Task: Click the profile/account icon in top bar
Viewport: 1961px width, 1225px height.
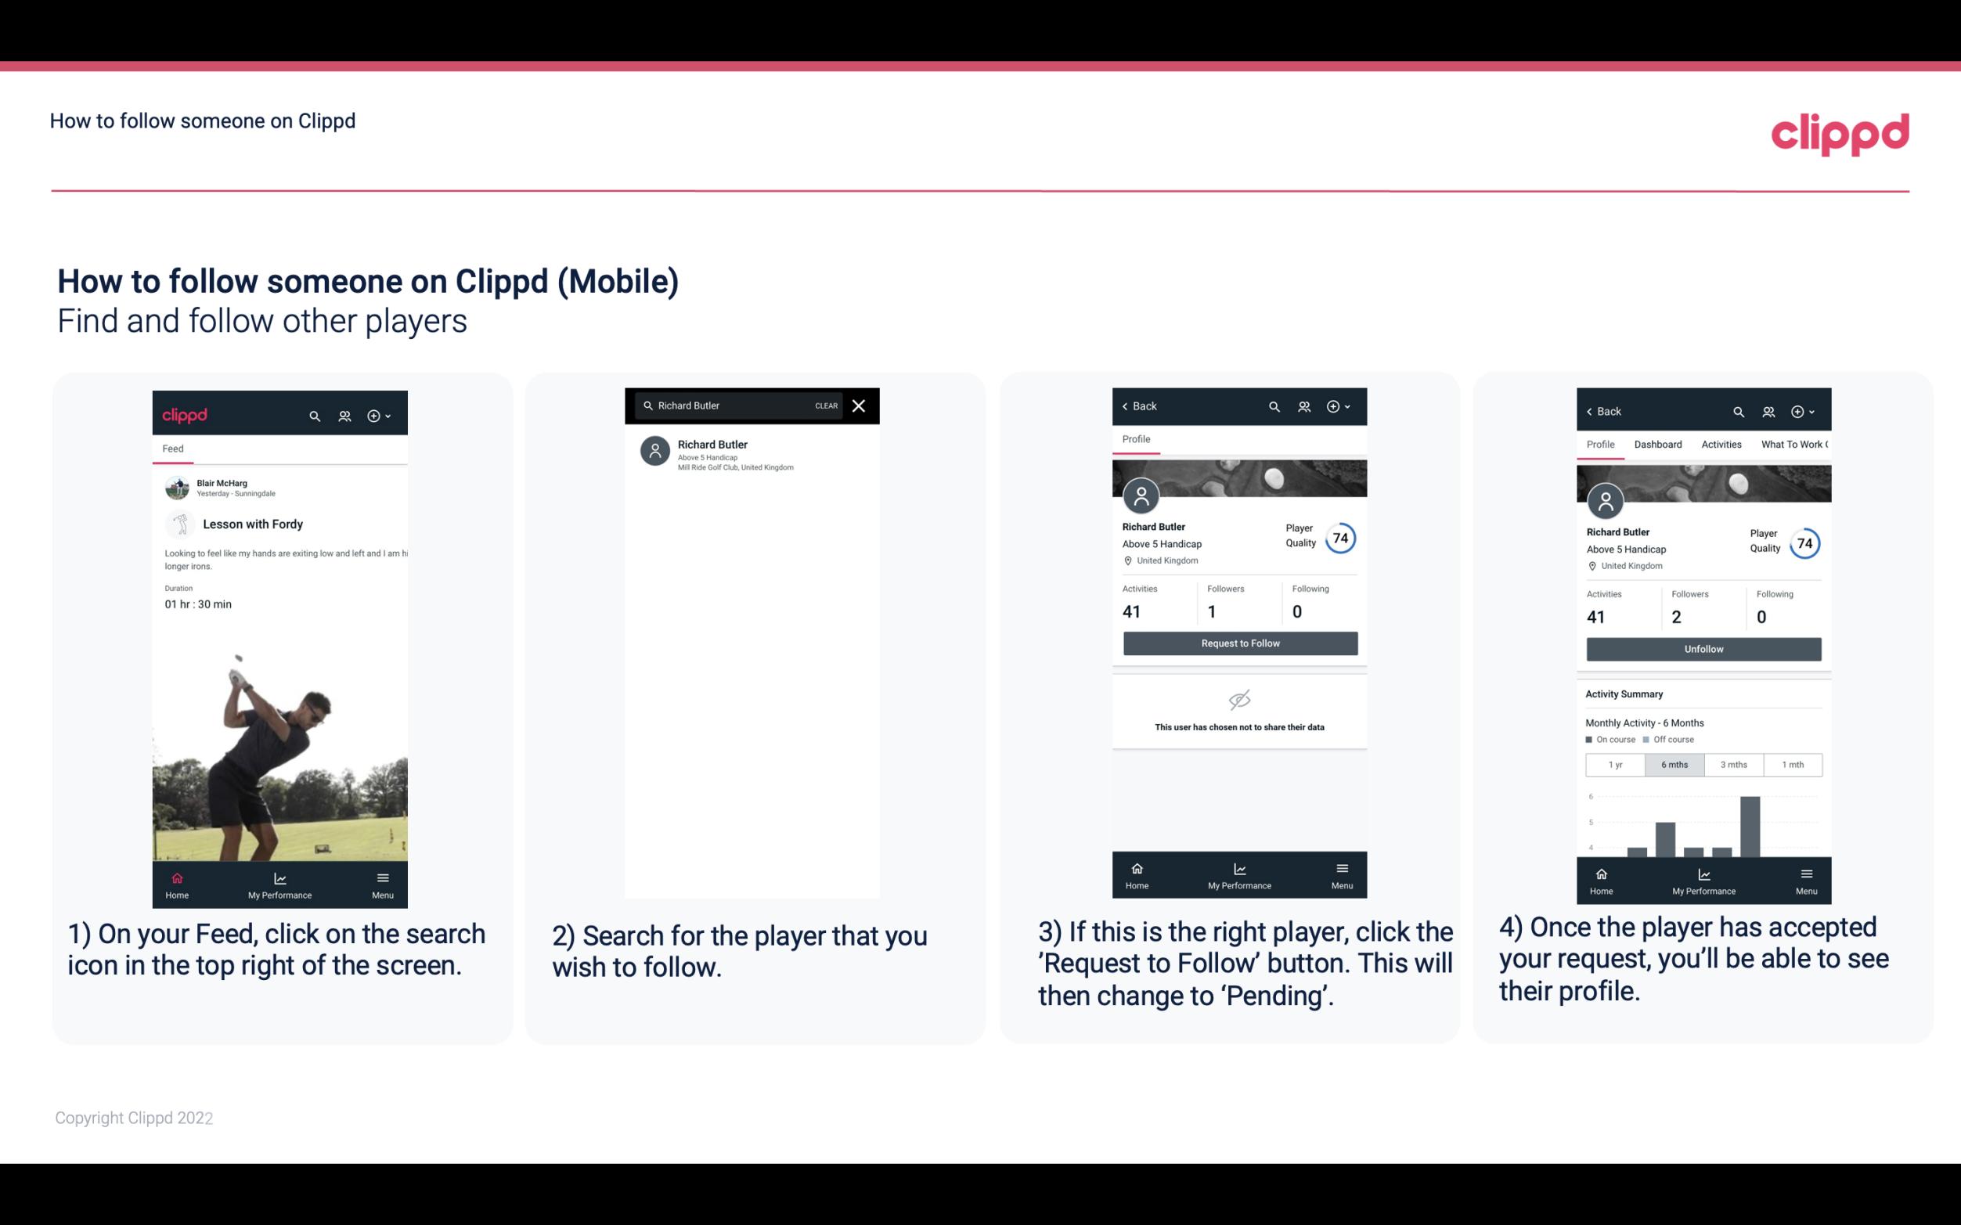Action: point(344,415)
